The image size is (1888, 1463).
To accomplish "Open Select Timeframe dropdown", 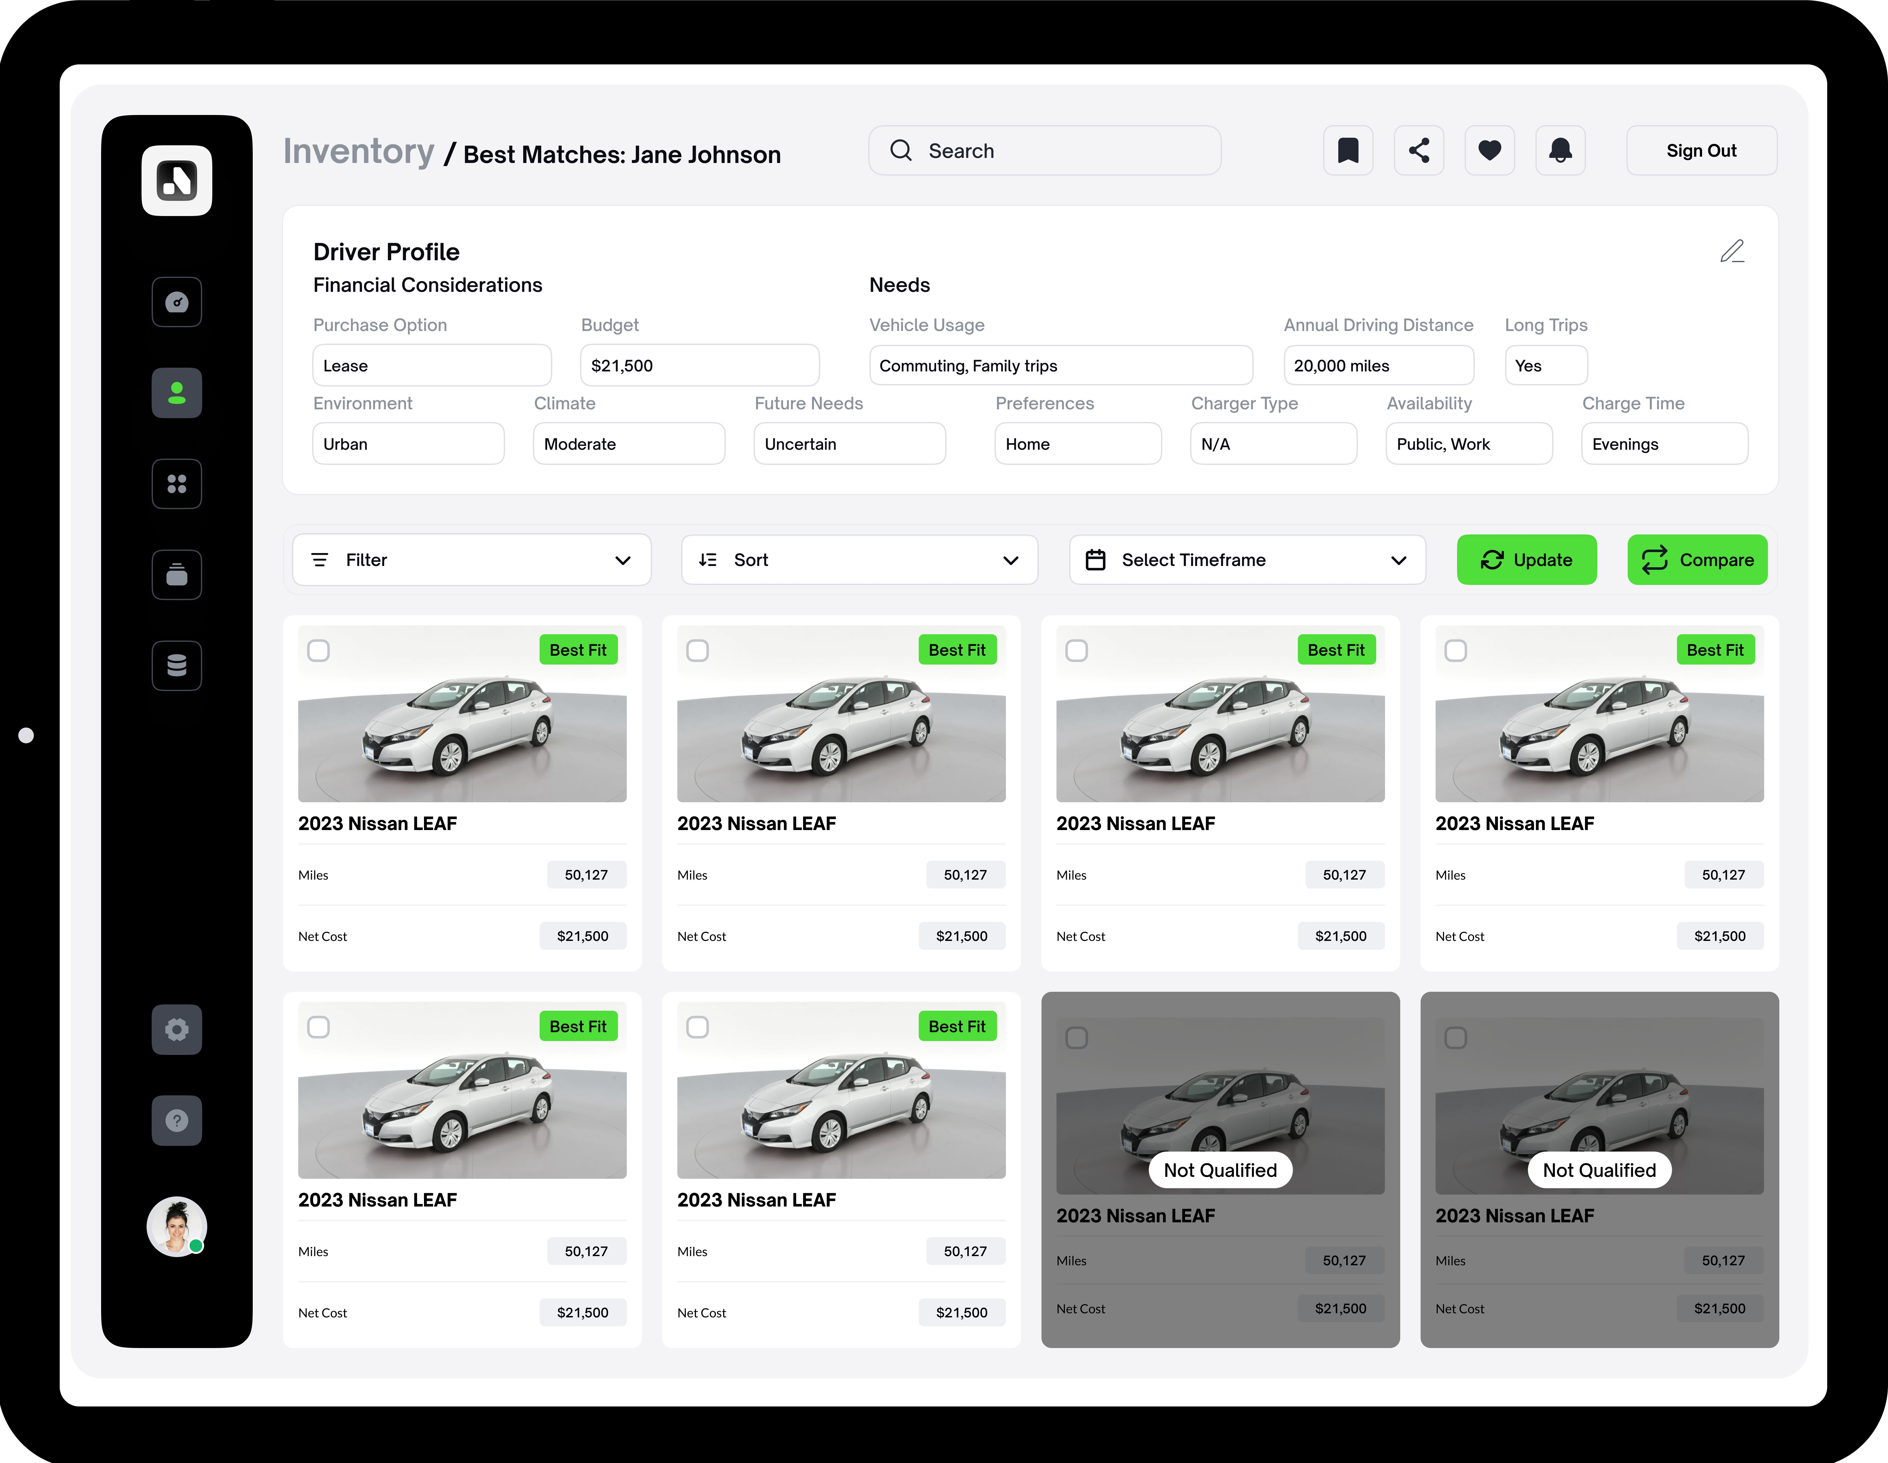I will coord(1247,560).
